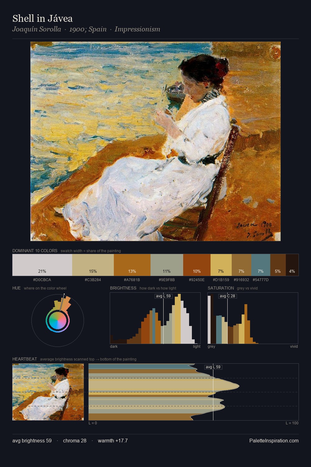The image size is (311, 467).
Task: Click the "vivid" axis label
Action: [294, 347]
